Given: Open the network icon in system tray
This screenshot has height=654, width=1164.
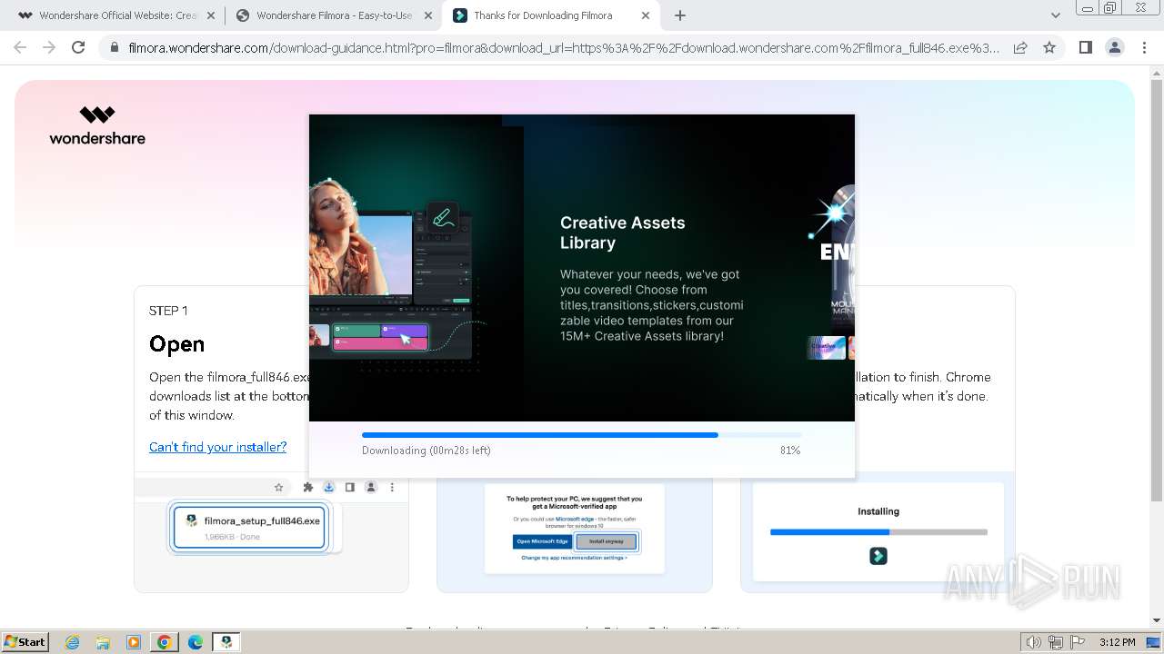Looking at the screenshot, I should 1056,642.
